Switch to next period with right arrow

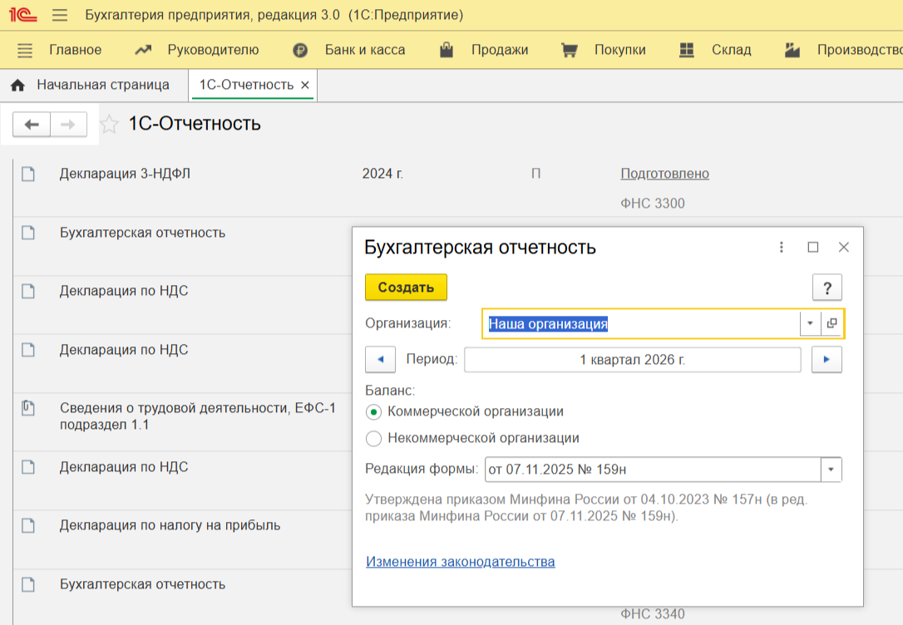[x=827, y=360]
